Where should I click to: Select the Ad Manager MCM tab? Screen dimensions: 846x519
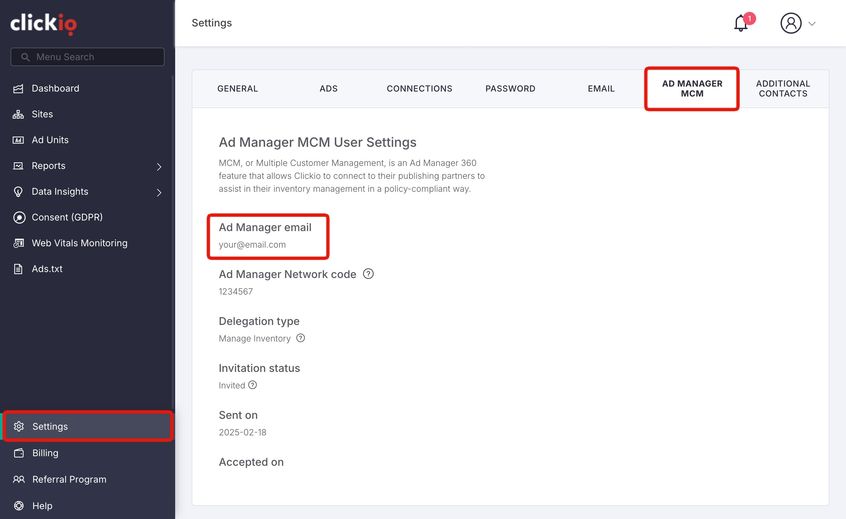692,89
